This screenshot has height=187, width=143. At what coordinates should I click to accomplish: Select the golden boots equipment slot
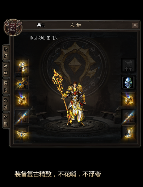[128, 132]
